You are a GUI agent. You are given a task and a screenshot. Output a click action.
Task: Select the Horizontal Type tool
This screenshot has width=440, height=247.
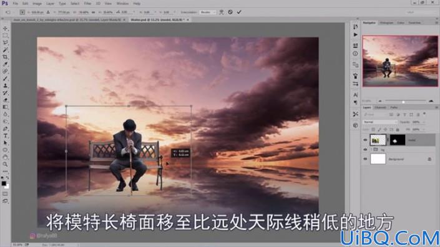6,136
